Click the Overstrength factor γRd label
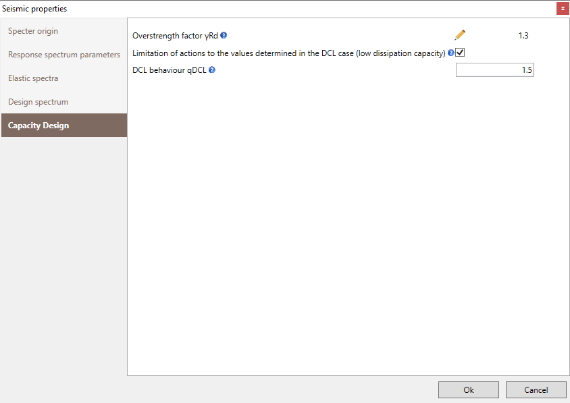Screen dimensions: 570x403 pos(175,36)
